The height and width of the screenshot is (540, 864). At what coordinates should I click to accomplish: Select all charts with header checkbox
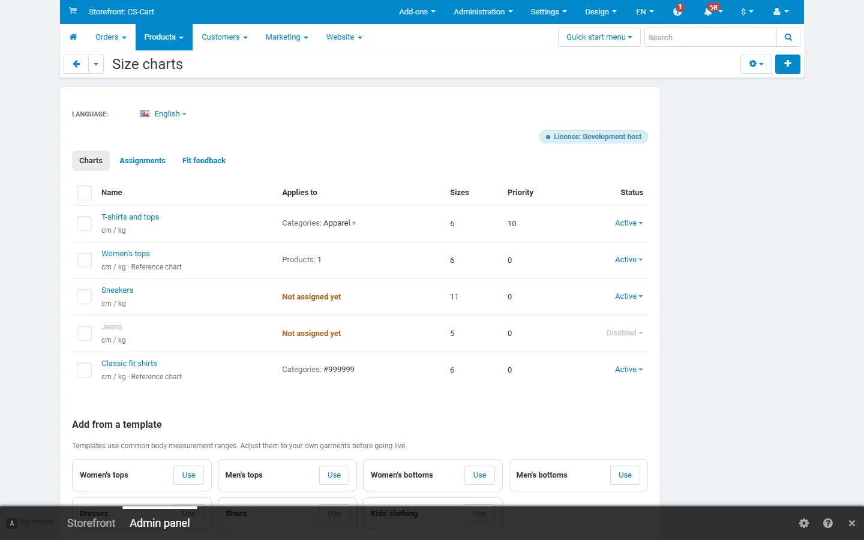pyautogui.click(x=85, y=193)
